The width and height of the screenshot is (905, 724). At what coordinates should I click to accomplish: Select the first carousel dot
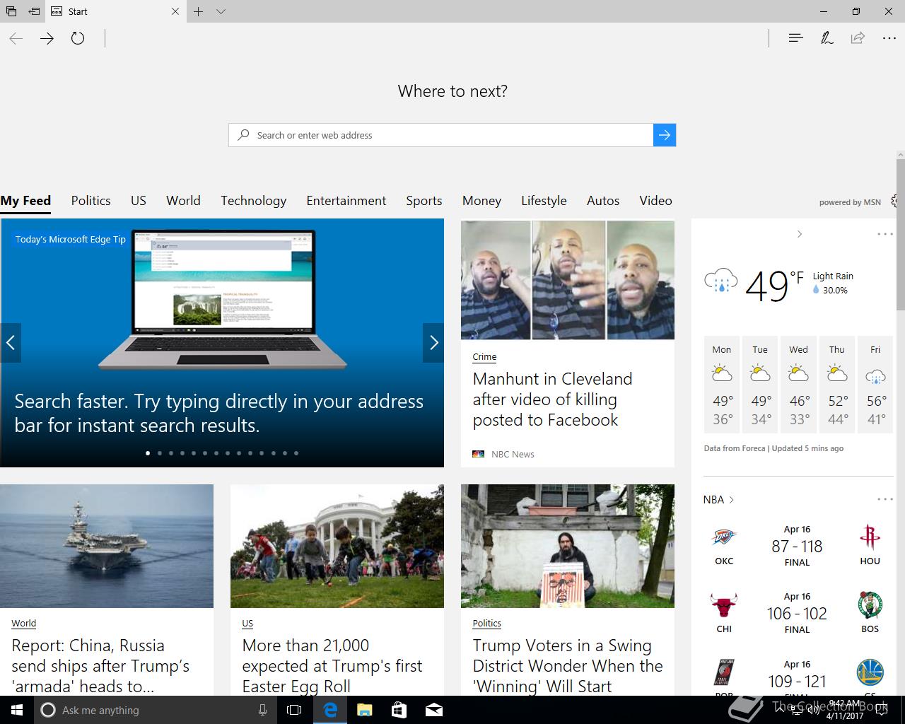(148, 453)
